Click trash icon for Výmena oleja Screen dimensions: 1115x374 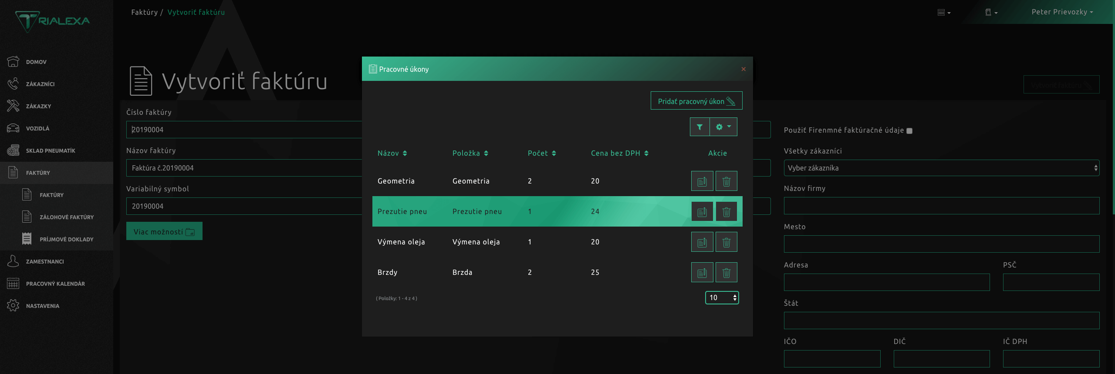(x=726, y=242)
